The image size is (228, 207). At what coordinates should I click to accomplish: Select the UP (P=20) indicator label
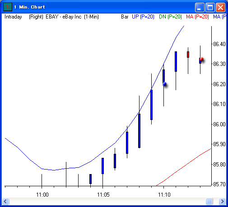(x=143, y=17)
